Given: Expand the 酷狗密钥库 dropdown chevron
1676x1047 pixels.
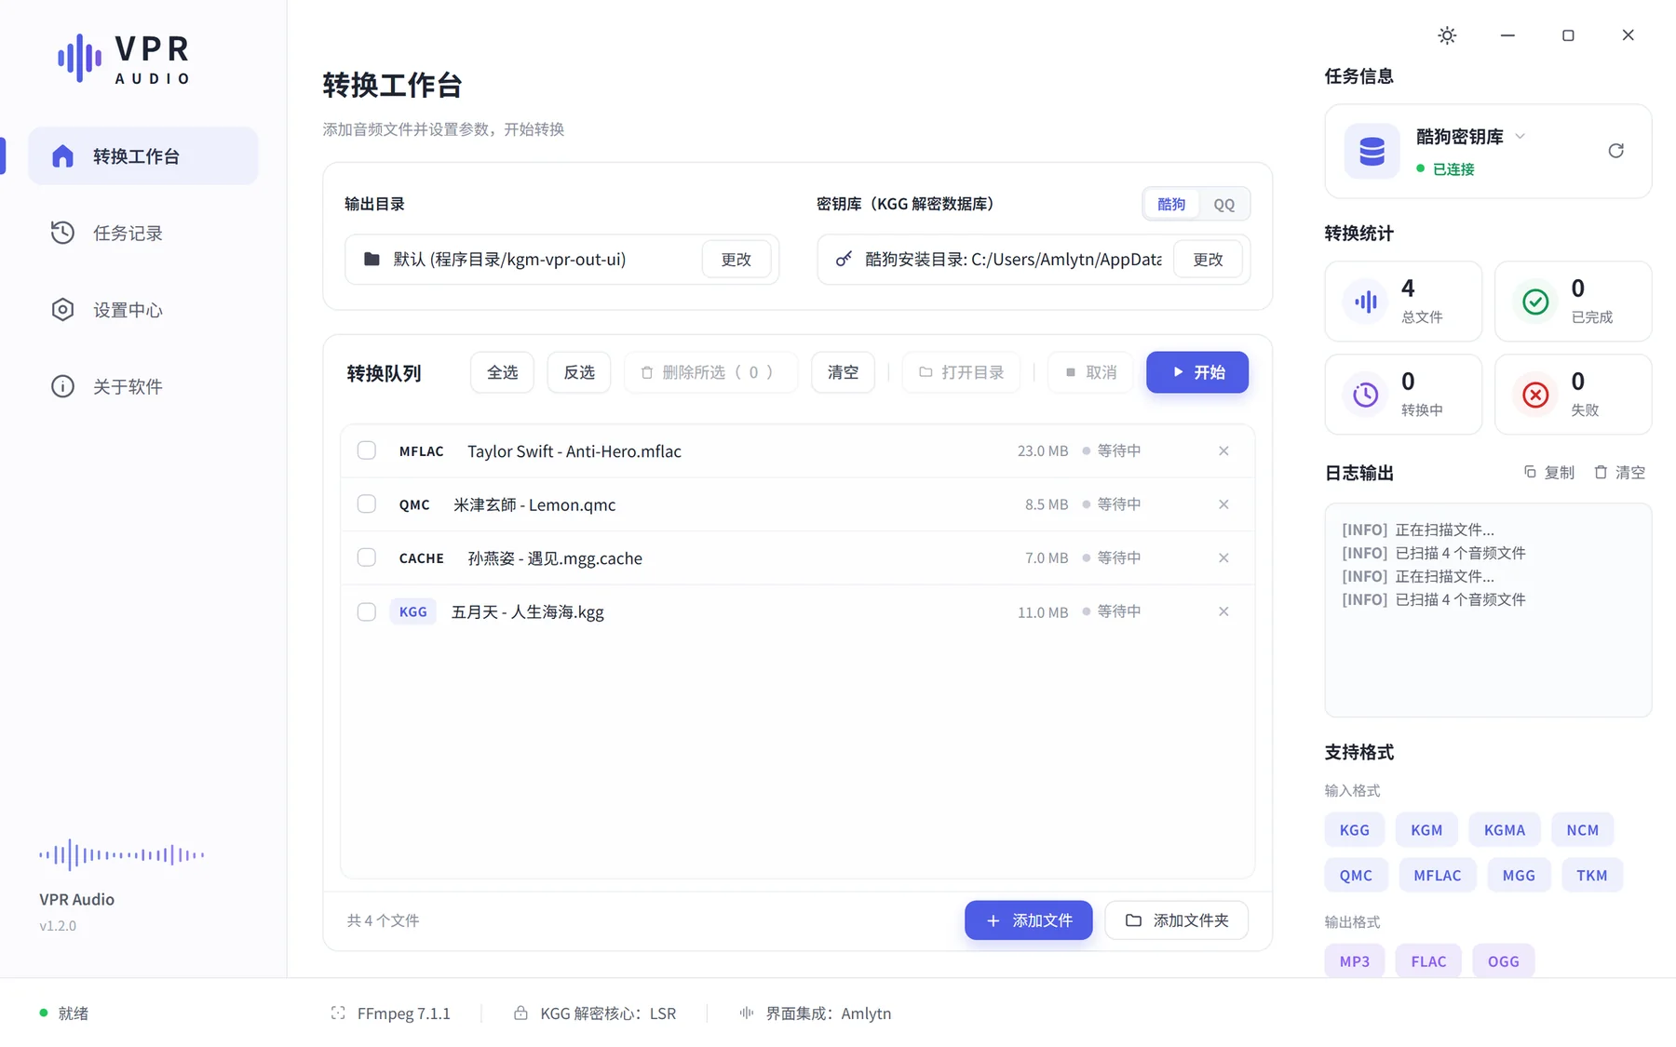Looking at the screenshot, I should [1520, 136].
